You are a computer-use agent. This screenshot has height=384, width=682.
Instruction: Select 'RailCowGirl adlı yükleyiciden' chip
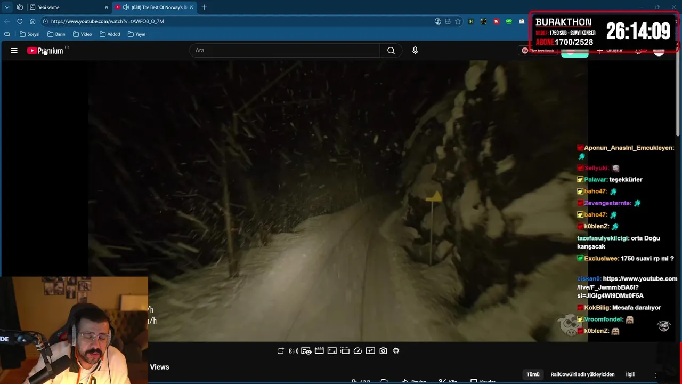582,374
